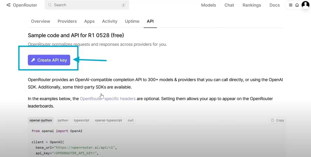Click the api_key placeholder code line

tap(67, 153)
